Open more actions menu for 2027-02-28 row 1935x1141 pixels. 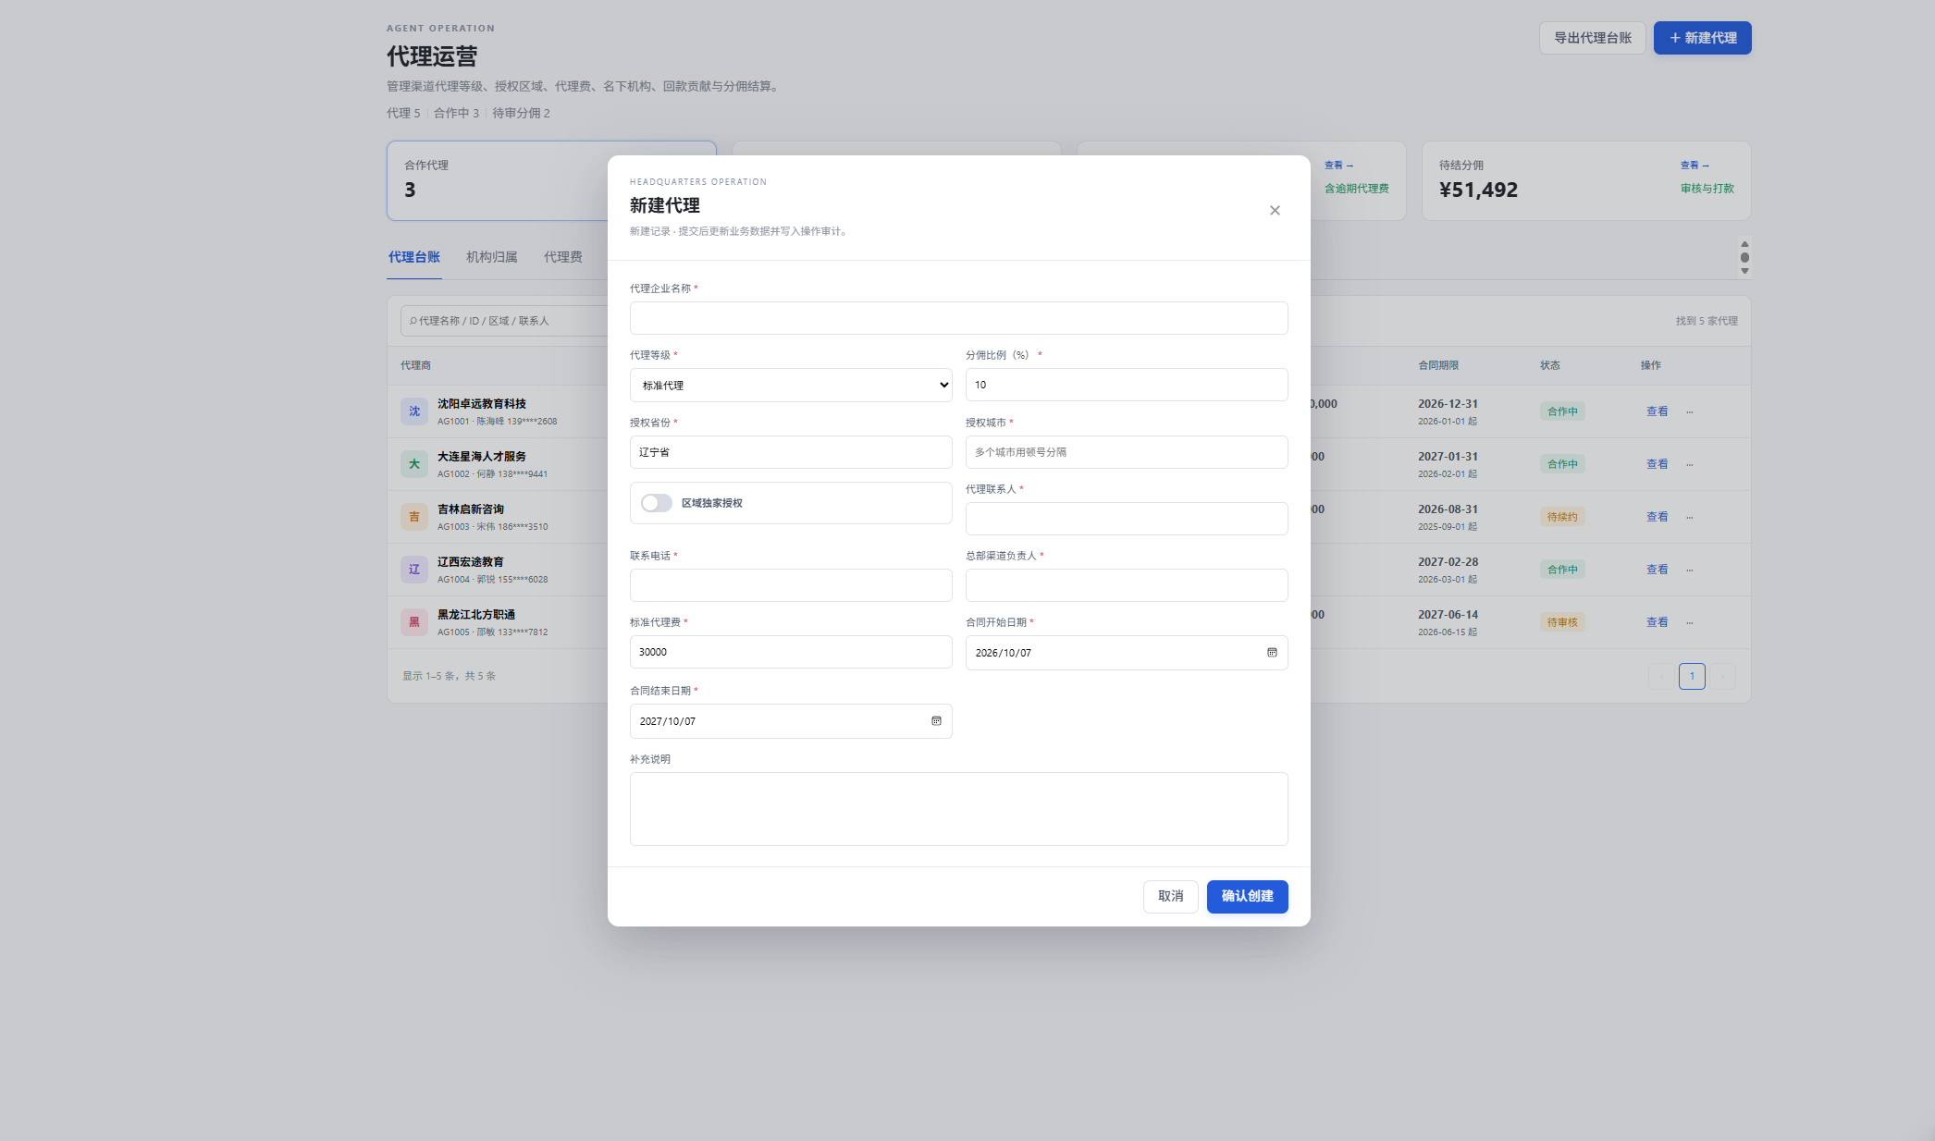click(x=1689, y=570)
